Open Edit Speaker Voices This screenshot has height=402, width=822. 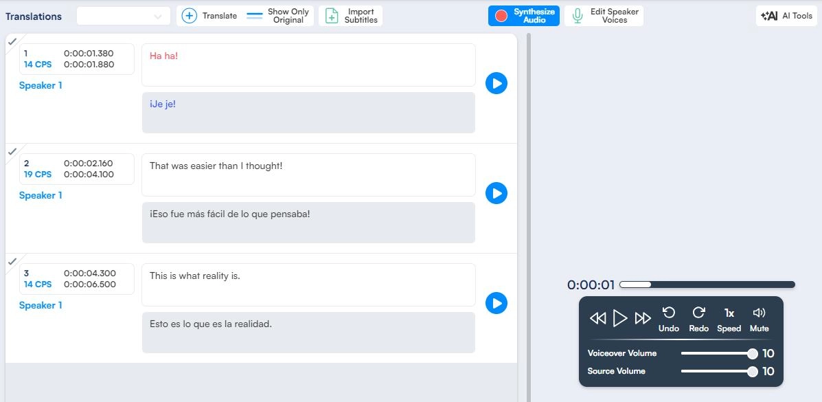tap(604, 16)
